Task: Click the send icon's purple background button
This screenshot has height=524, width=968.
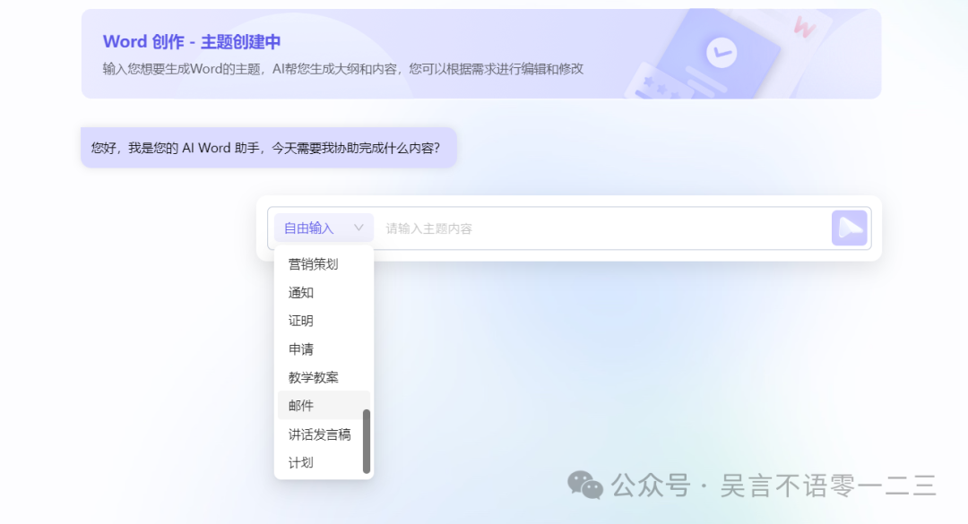Action: tap(848, 228)
